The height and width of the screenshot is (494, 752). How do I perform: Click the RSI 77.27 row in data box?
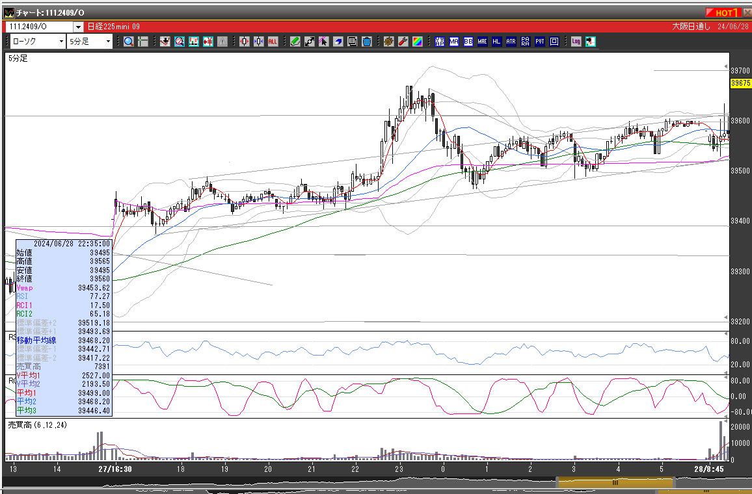63,296
